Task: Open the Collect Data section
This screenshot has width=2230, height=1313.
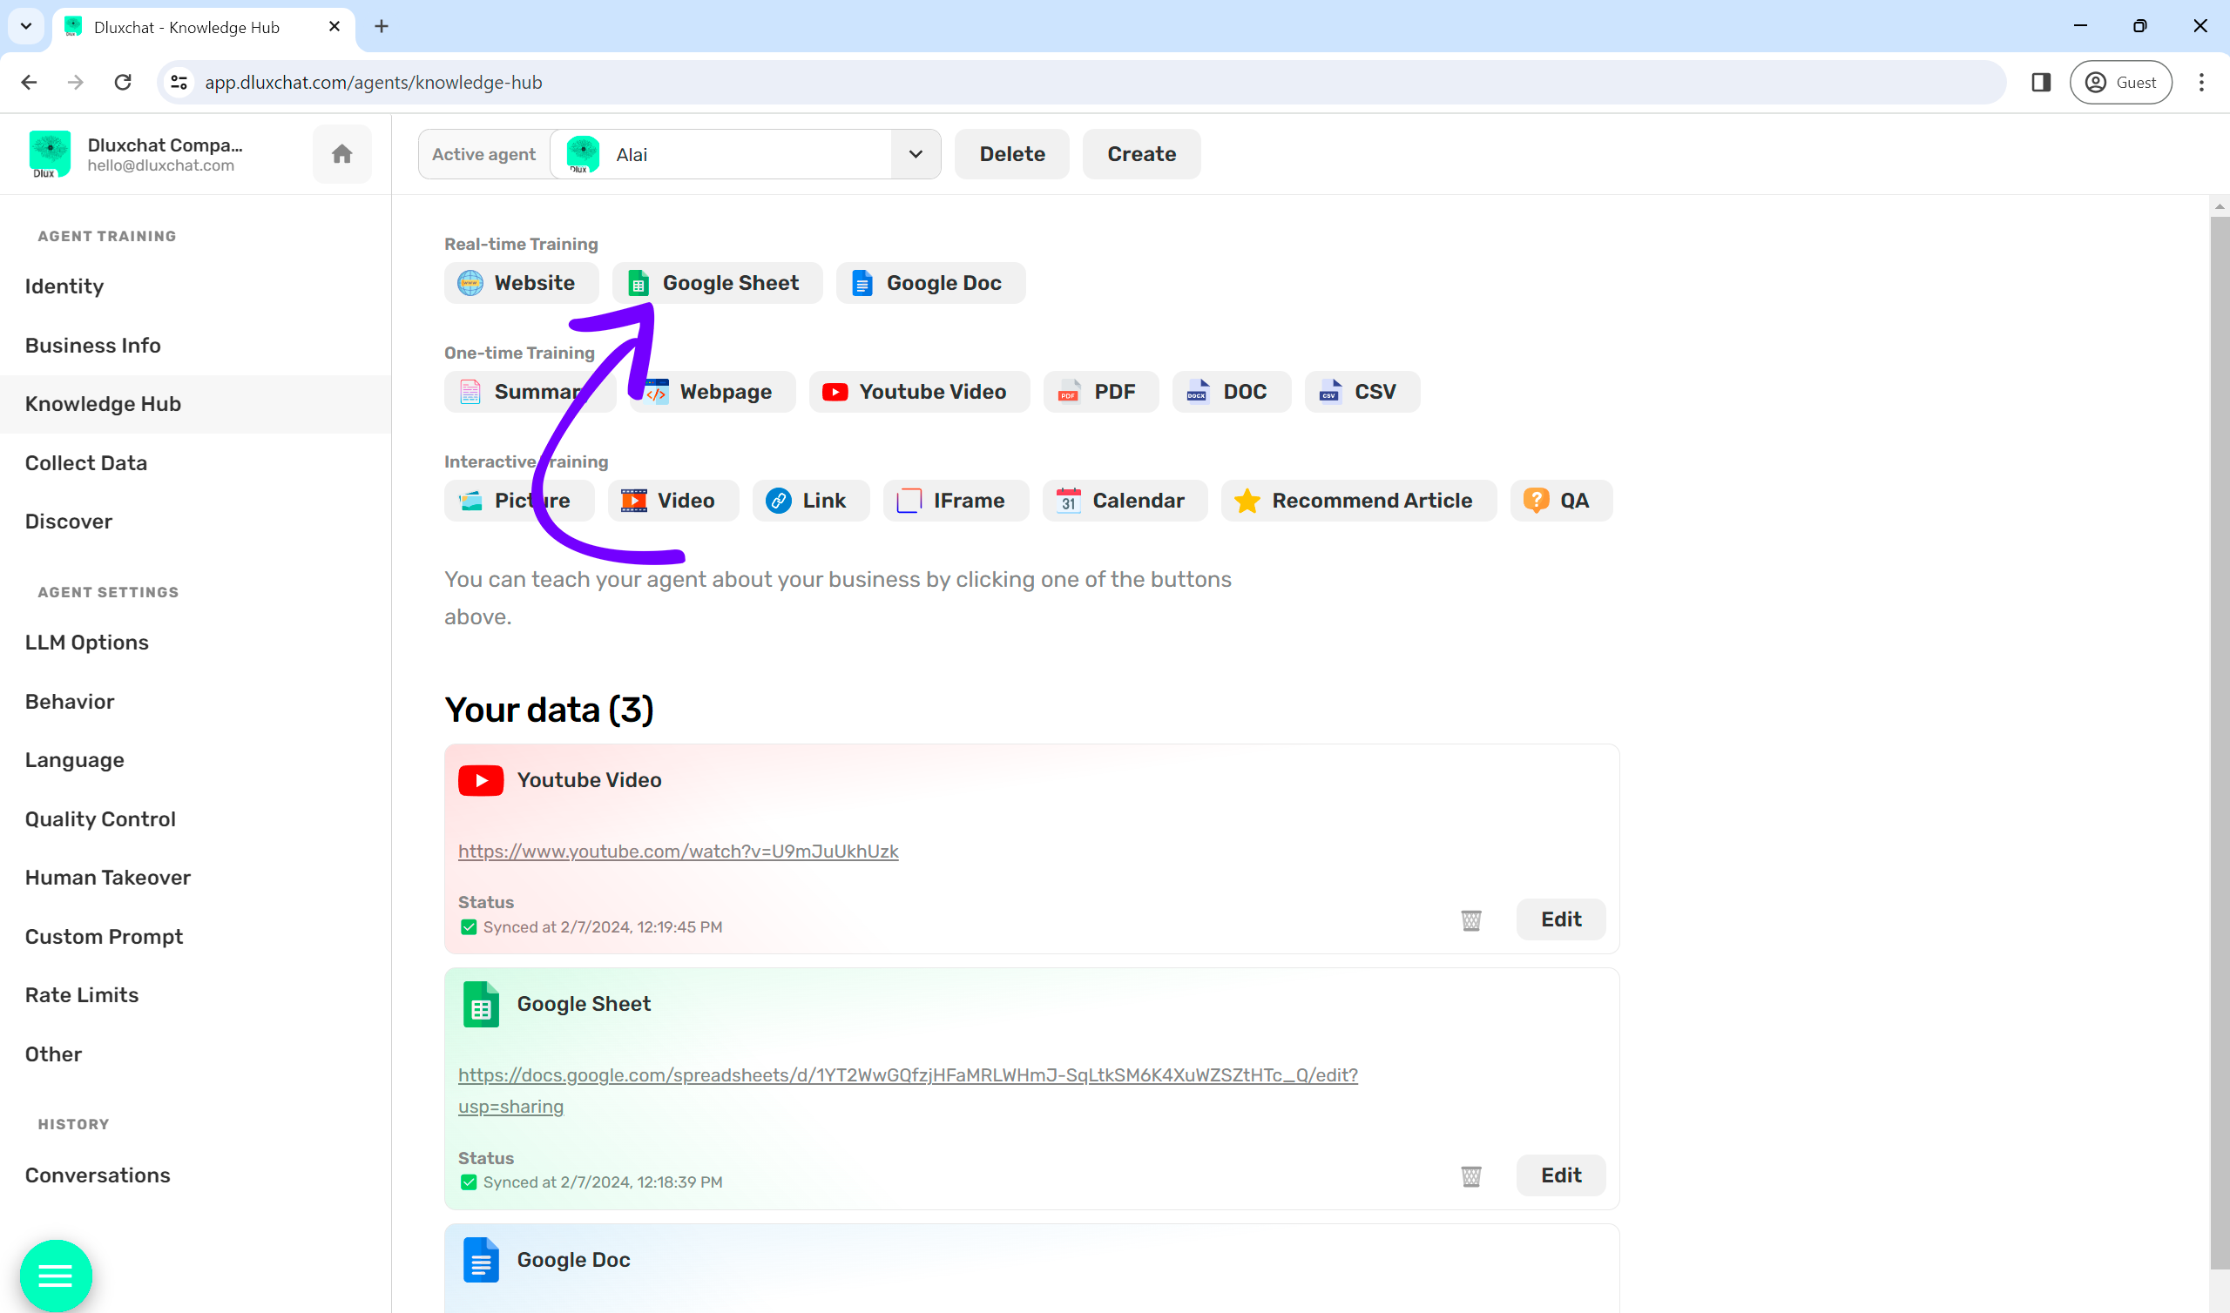Action: [x=86, y=462]
